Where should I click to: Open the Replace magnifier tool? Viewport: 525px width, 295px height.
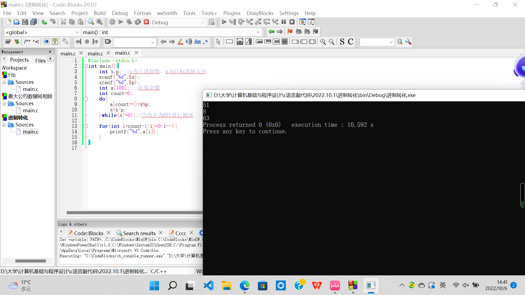(100, 22)
